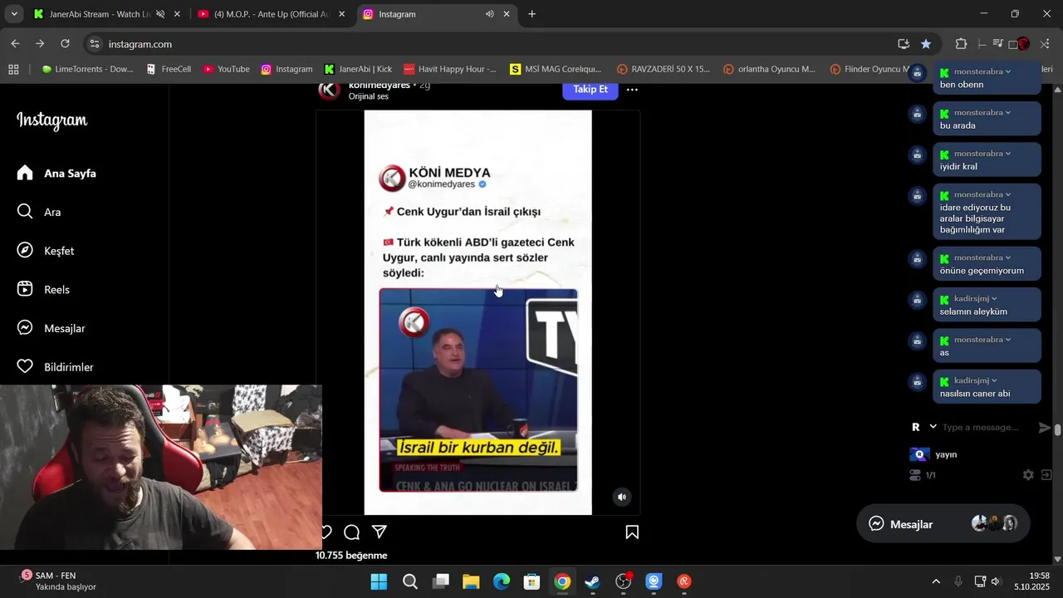The height and width of the screenshot is (598, 1063).
Task: Toggle bookmark star for this page
Action: point(926,44)
